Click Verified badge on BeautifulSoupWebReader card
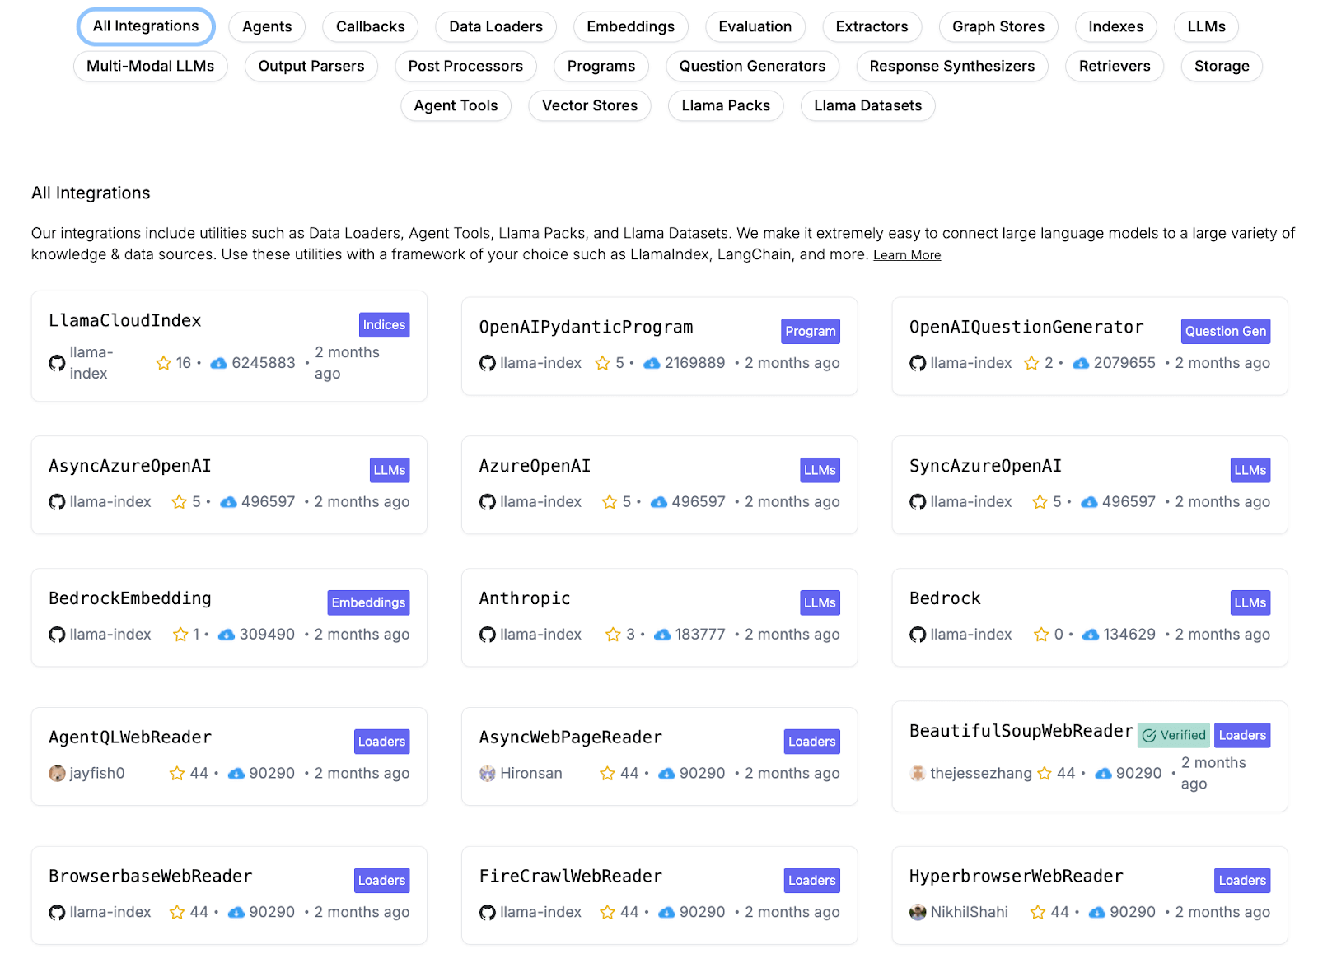This screenshot has height=963, width=1318. click(x=1174, y=735)
